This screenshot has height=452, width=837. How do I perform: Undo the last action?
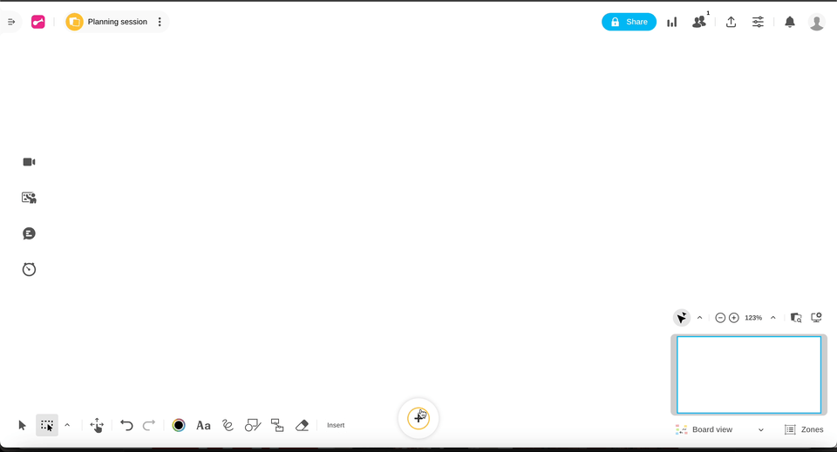126,425
